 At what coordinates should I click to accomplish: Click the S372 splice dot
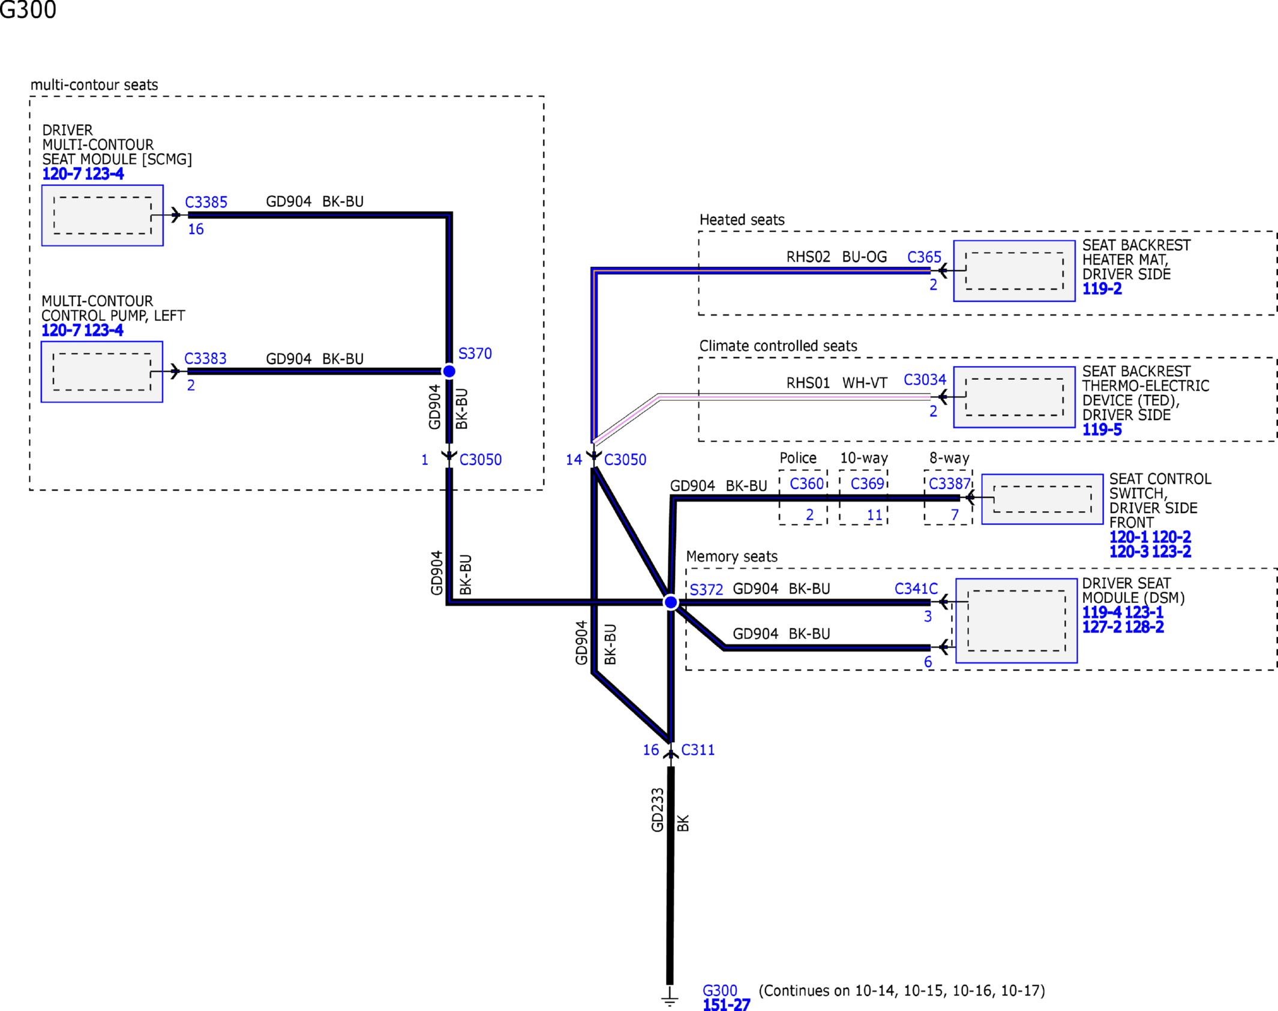tap(671, 602)
